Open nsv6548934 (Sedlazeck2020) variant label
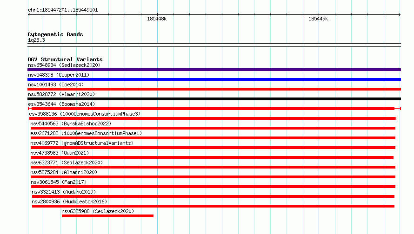Image resolution: width=414 pixels, height=234 pixels. coord(64,65)
